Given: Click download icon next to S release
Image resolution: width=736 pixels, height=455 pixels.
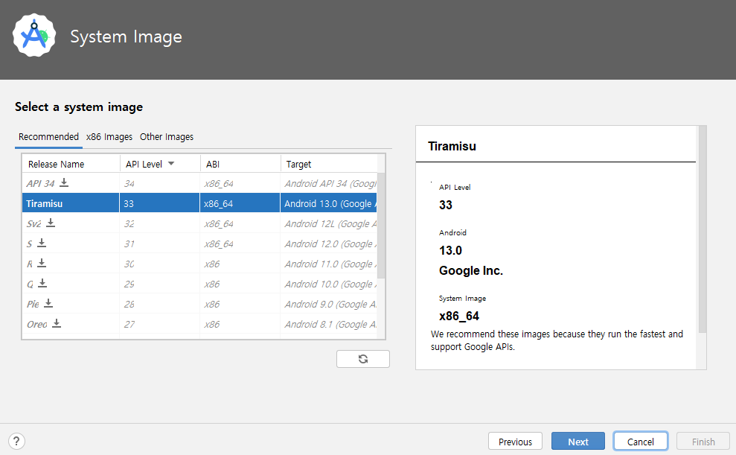Looking at the screenshot, I should (42, 243).
